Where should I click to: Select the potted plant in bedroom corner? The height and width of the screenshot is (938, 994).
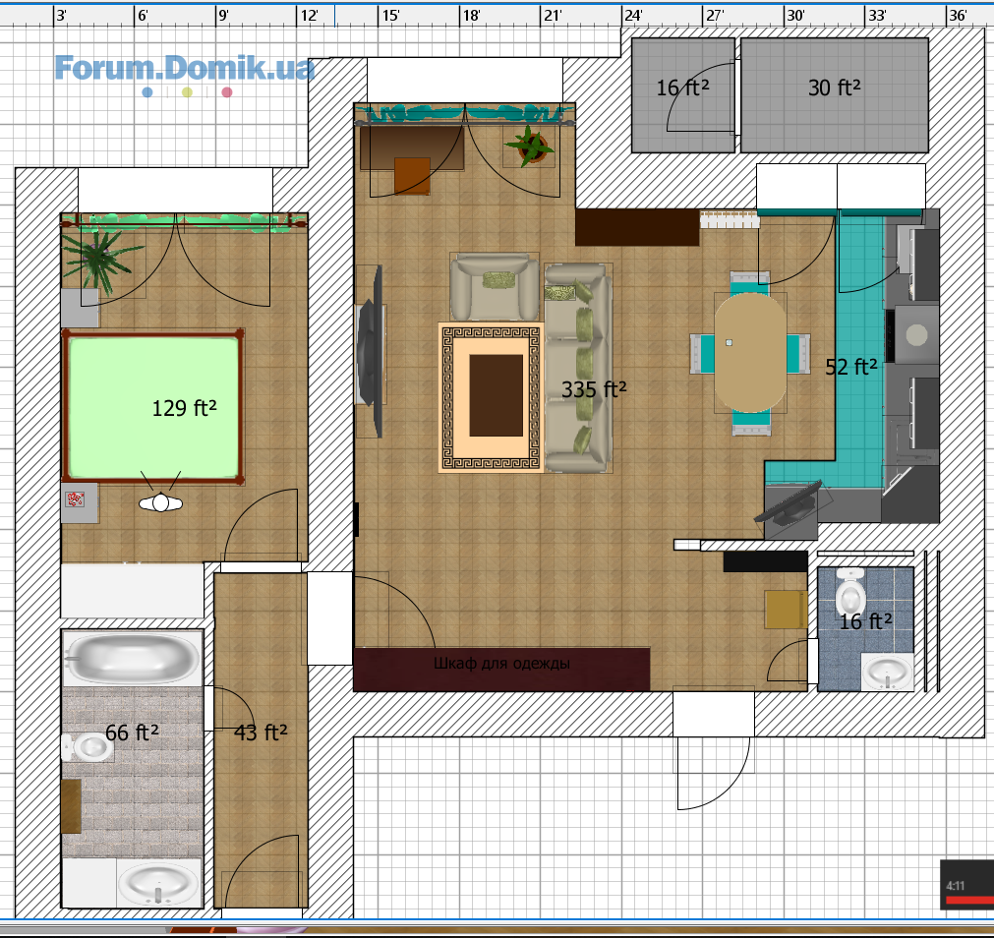point(98,257)
